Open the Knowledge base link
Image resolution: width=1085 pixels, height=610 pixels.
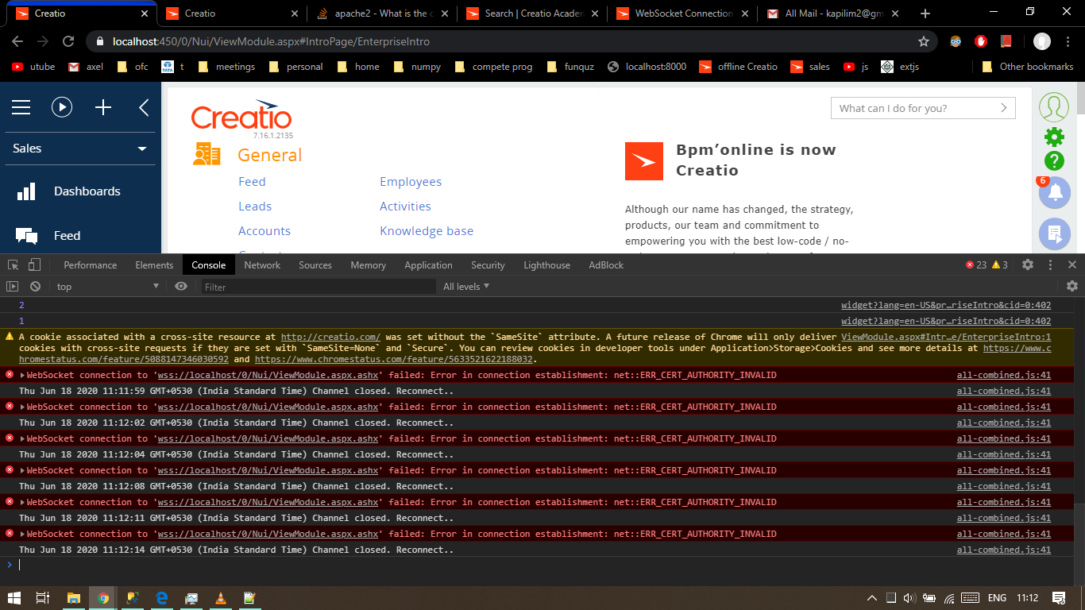[427, 231]
